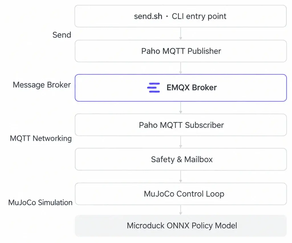Viewport: 292px width, 243px height.
Task: Click the dot separator after send.sh
Action: (x=167, y=16)
